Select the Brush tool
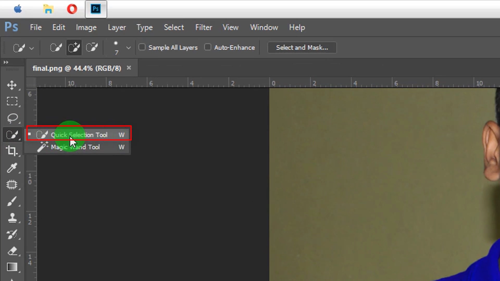Image resolution: width=500 pixels, height=281 pixels. pyautogui.click(x=12, y=201)
